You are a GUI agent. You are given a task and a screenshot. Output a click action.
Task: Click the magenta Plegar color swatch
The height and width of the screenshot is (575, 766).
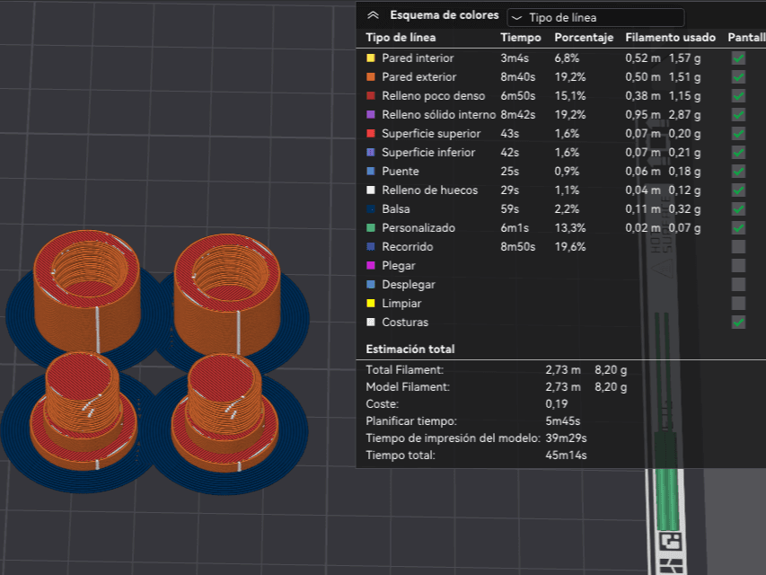371,266
